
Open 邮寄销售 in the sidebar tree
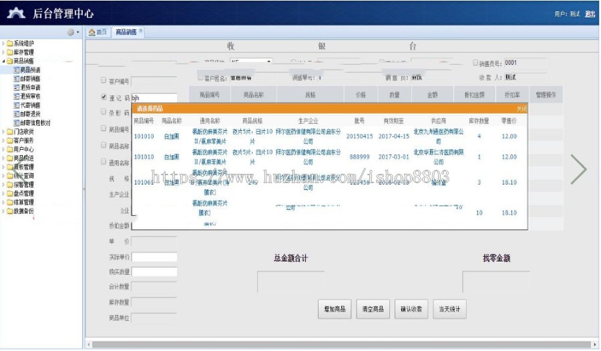pos(30,79)
